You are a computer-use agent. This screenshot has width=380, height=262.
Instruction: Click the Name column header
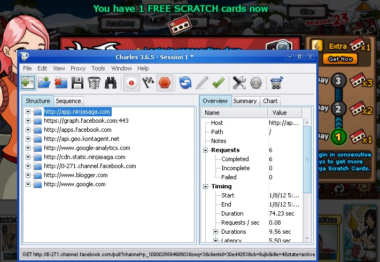tap(234, 113)
